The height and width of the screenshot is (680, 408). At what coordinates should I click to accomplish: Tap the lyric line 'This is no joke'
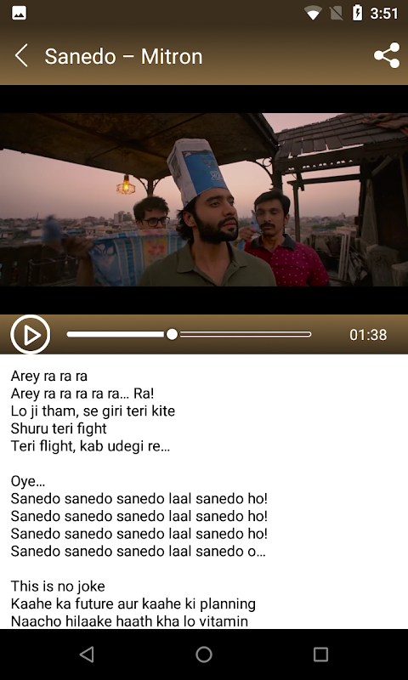pos(58,586)
